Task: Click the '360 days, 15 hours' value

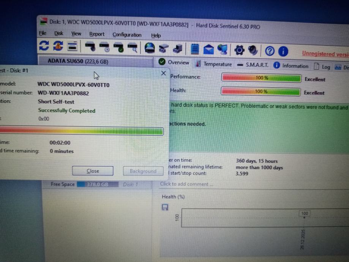Action: [257, 161]
